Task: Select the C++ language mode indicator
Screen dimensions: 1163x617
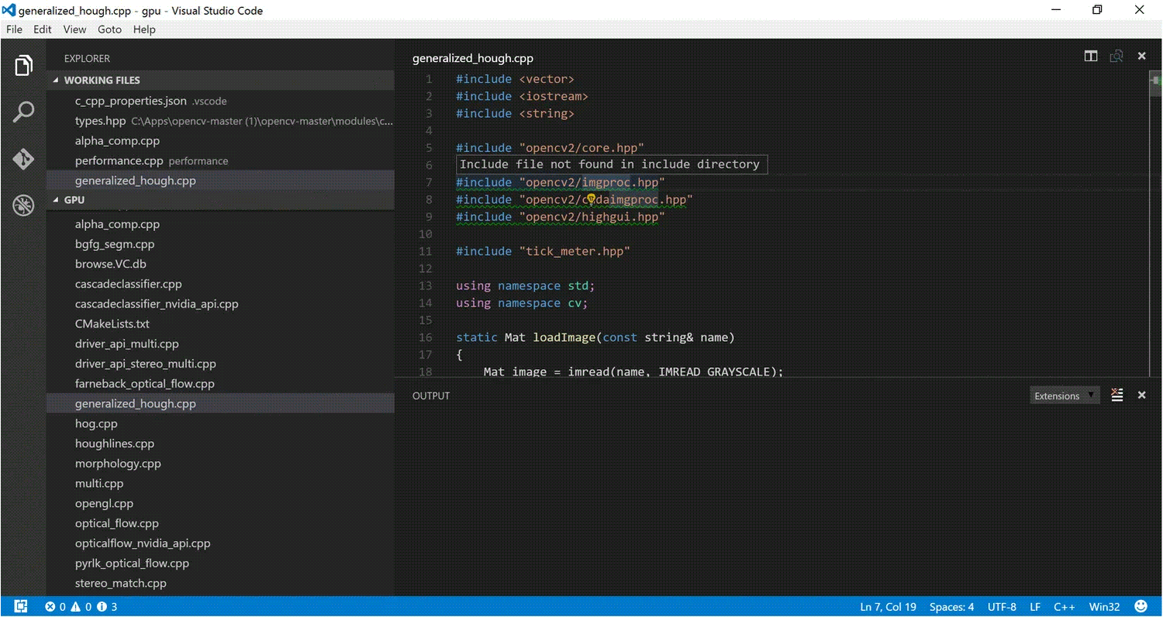Action: coord(1065,607)
